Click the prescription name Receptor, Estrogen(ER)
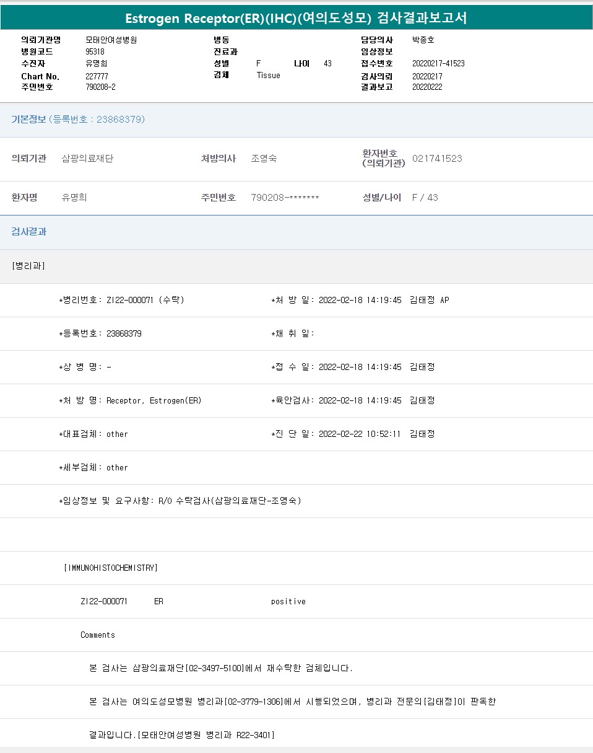593x753 pixels. click(154, 400)
